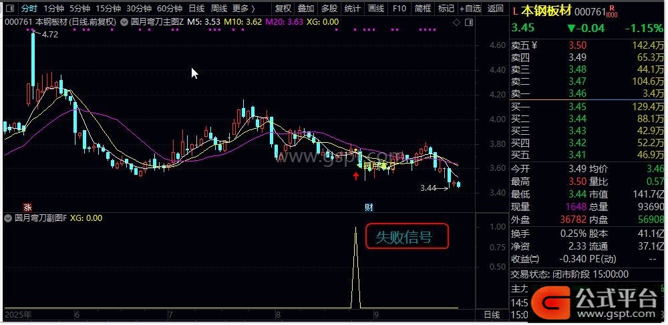This screenshot has width=668, height=325.
Task: Click the 叠加 overlay button
Action: [306, 9]
